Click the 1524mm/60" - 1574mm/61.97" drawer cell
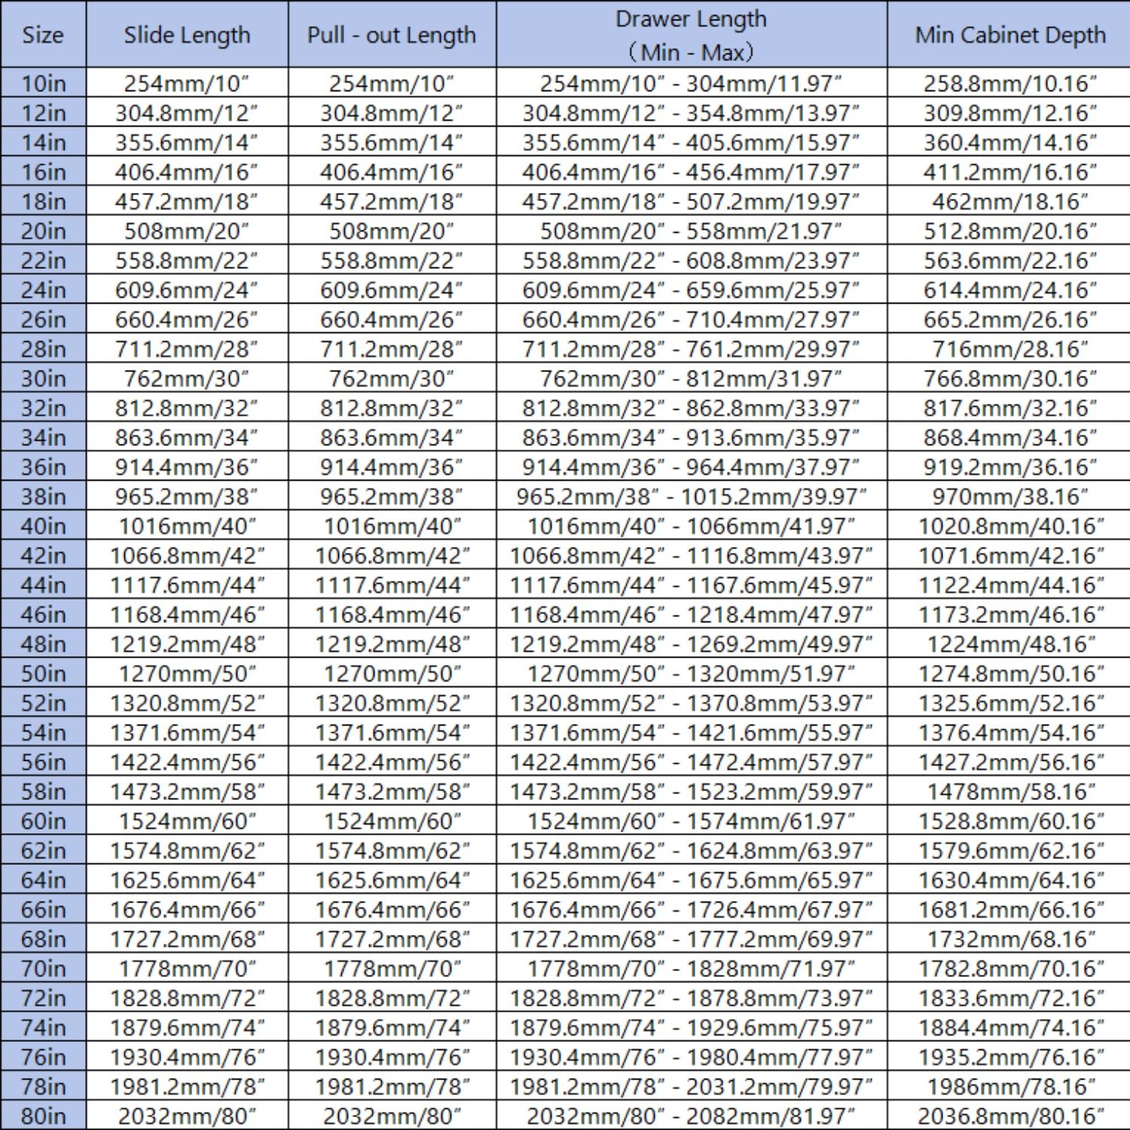1130x1130 pixels. (691, 821)
